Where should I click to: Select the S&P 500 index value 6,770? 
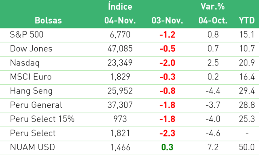click(120, 35)
